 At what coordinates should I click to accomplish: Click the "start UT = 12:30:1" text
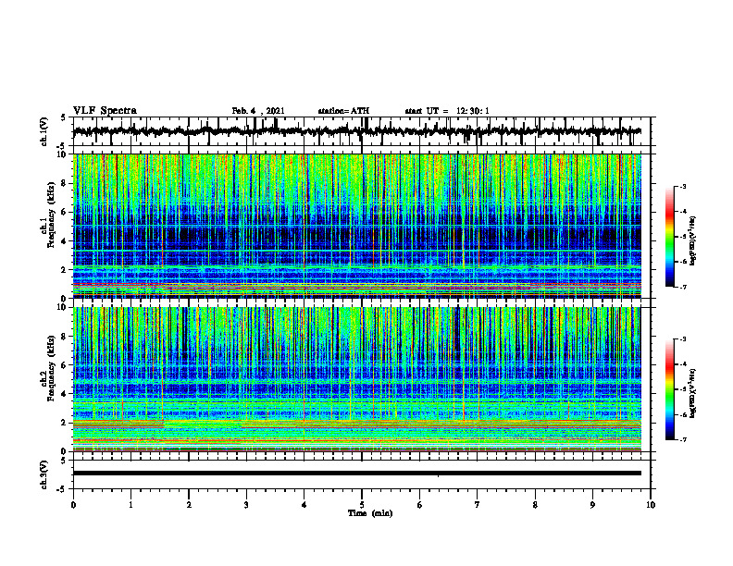tap(447, 111)
